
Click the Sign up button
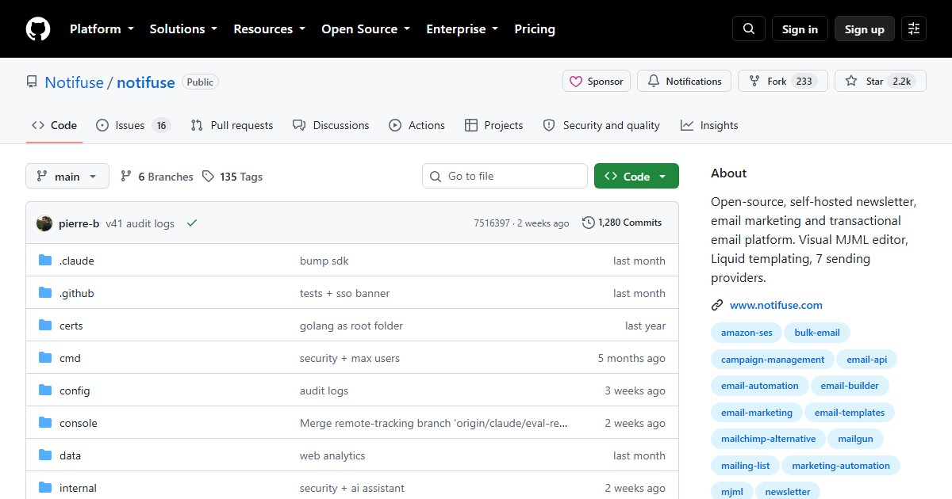click(x=865, y=29)
